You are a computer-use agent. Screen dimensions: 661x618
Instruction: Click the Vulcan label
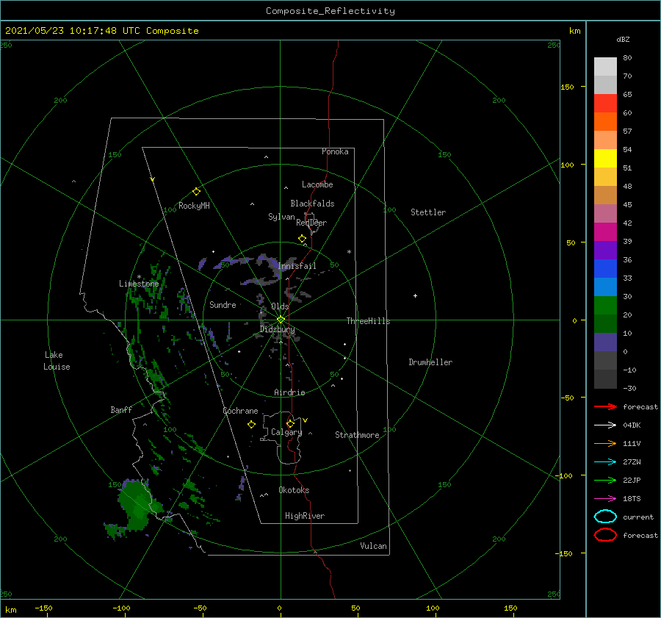click(373, 546)
